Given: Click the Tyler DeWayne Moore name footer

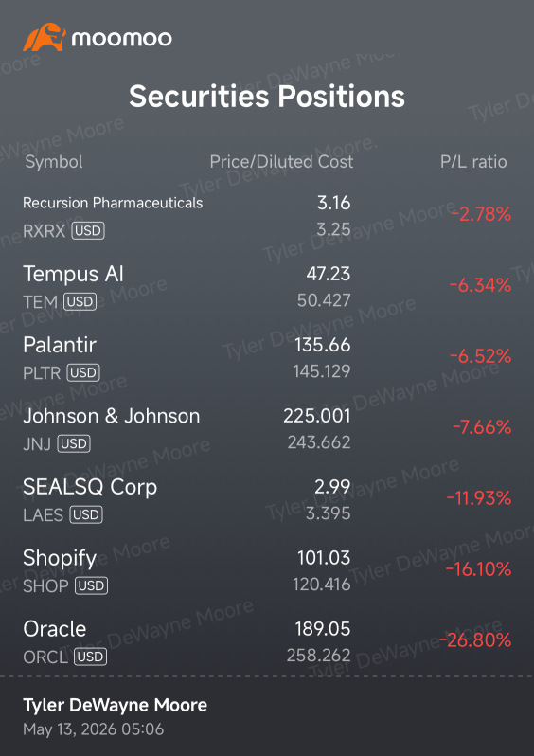Looking at the screenshot, I should click(116, 706).
